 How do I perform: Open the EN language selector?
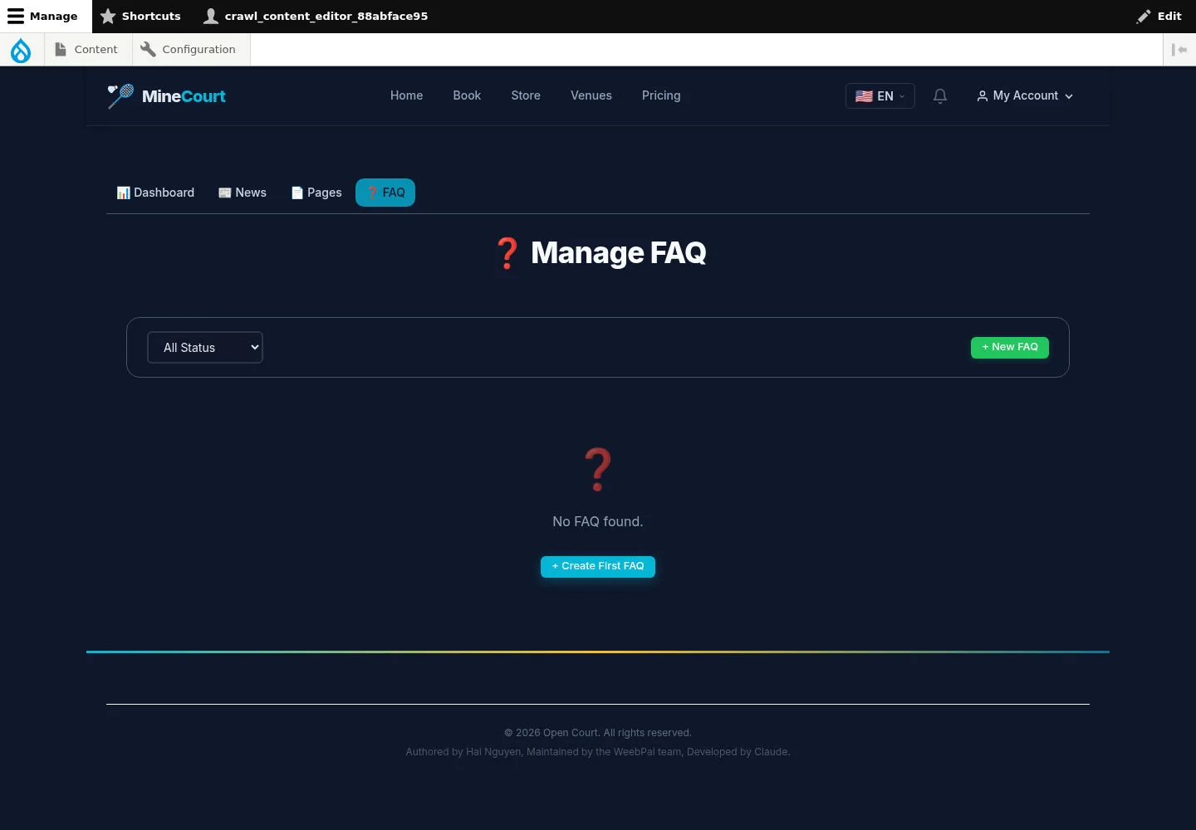pos(880,96)
